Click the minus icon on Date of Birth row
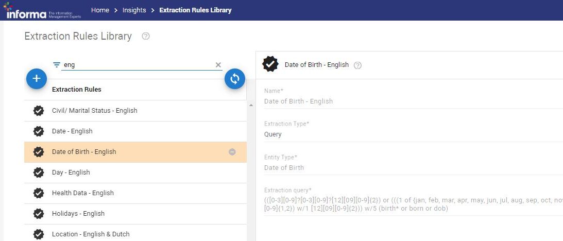 (x=232, y=152)
